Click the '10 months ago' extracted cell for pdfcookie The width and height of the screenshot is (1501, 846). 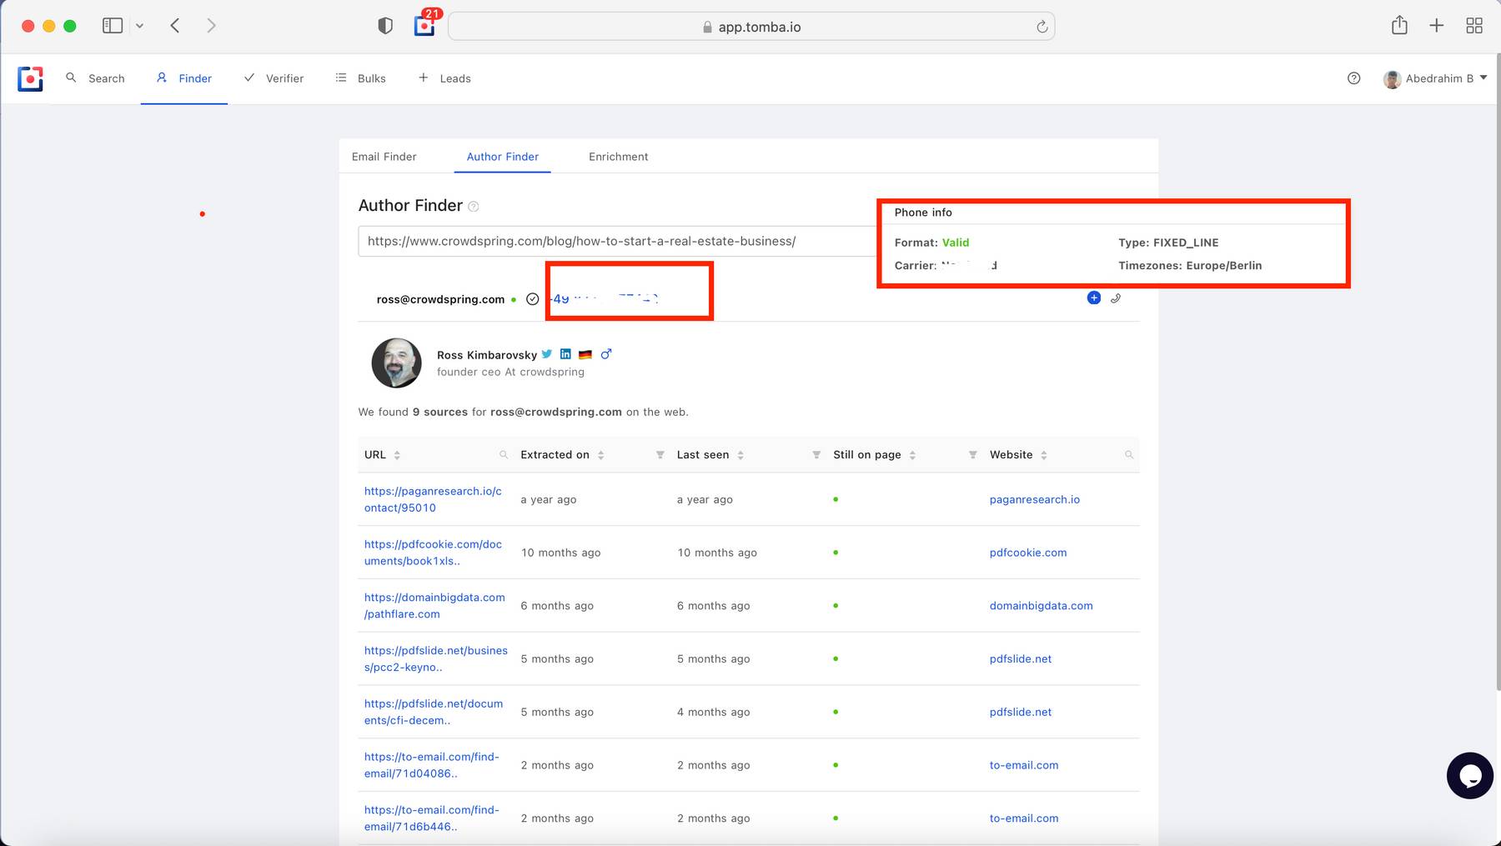click(x=560, y=553)
